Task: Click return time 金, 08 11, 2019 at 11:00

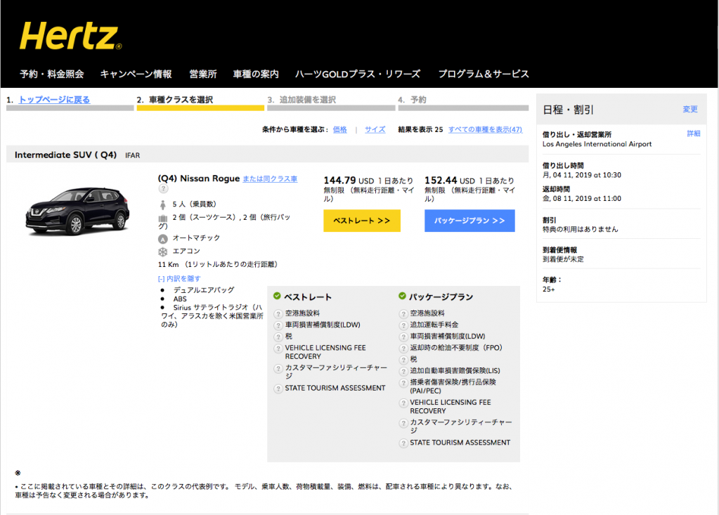Action: 581,198
